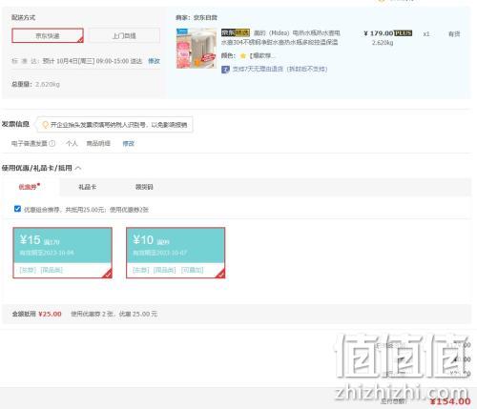Switch to the 领货码 tab

[144, 187]
